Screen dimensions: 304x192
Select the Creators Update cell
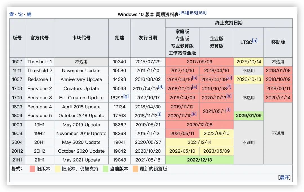(81, 88)
